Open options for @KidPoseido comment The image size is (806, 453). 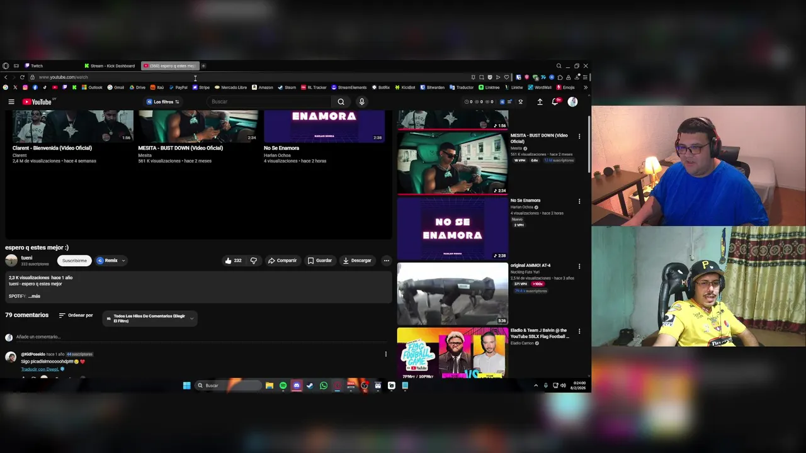pyautogui.click(x=386, y=354)
